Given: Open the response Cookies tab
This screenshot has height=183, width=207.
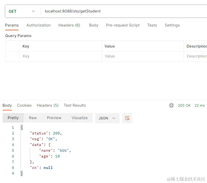Looking at the screenshot, I should [x=24, y=105].
